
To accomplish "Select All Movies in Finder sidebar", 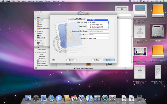I will pyautogui.click(x=42, y=63).
